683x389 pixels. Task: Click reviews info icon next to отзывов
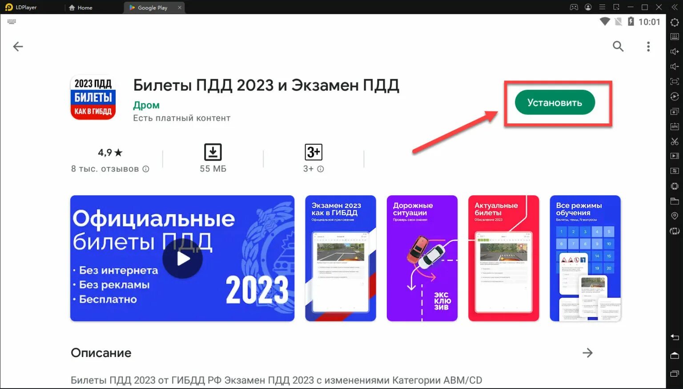click(x=146, y=169)
